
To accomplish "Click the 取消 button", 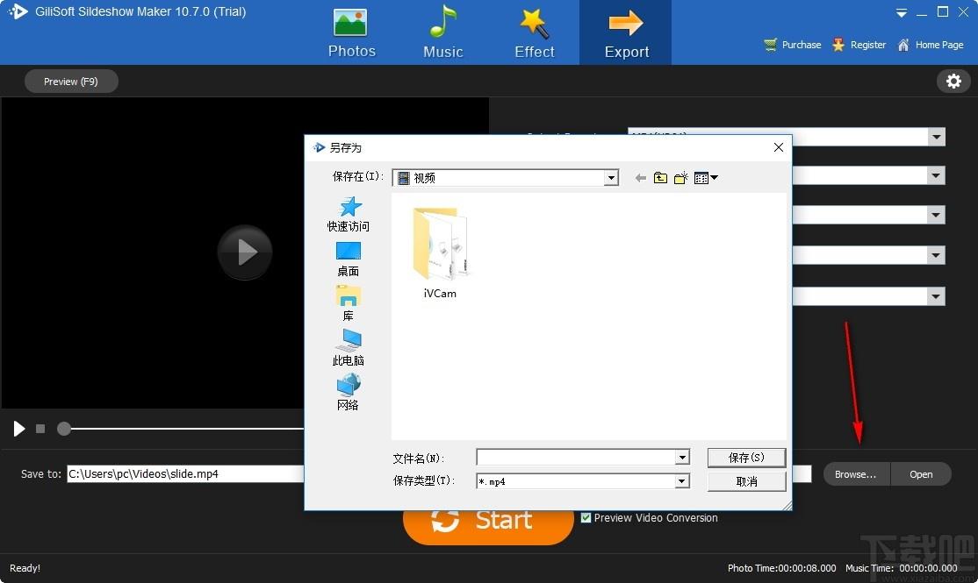I will 746,480.
